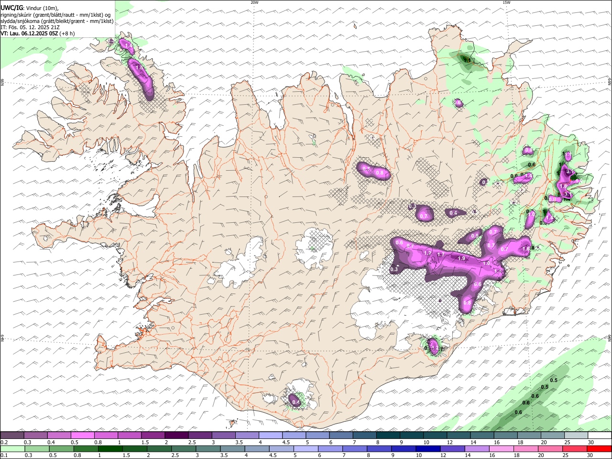Click the '(+8 h)' forecast offset text
This screenshot has width=612, height=459.
(x=67, y=33)
